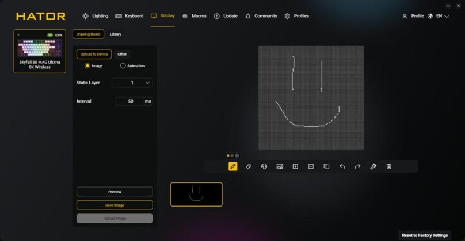Select the eraser tool
Image resolution: width=465 pixels, height=241 pixels.
pyautogui.click(x=249, y=166)
